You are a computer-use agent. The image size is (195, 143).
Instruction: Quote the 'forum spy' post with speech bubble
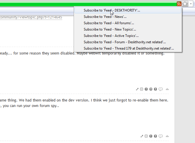[x=161, y=136]
